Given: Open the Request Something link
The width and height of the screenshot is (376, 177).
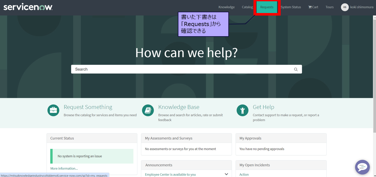Looking at the screenshot, I should coord(88,107).
